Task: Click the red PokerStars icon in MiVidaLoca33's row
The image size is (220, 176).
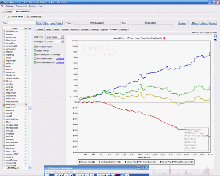Action: (x=26, y=104)
